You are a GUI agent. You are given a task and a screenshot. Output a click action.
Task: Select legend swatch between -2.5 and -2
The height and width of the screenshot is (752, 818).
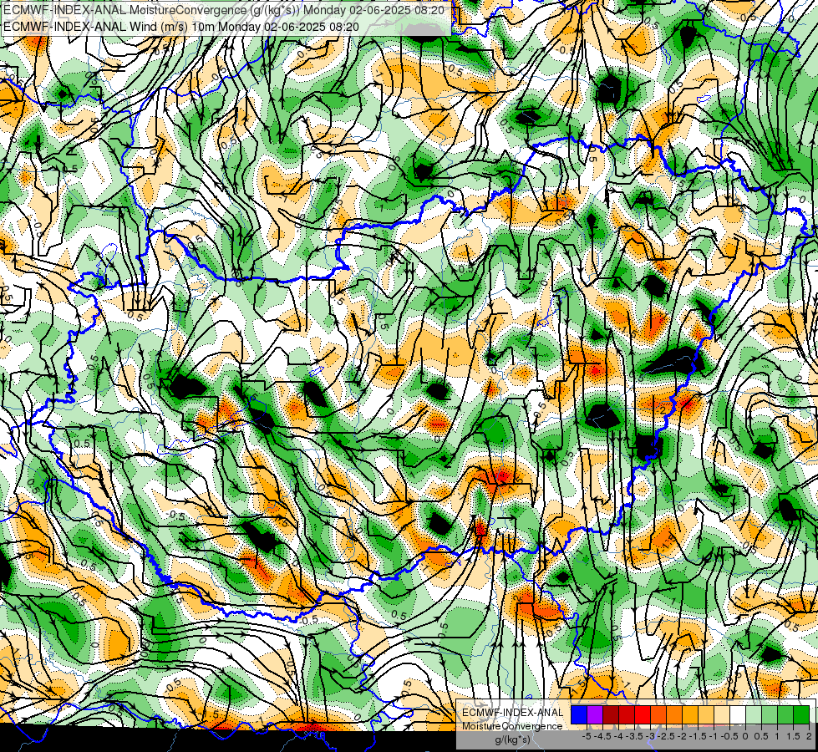click(674, 715)
